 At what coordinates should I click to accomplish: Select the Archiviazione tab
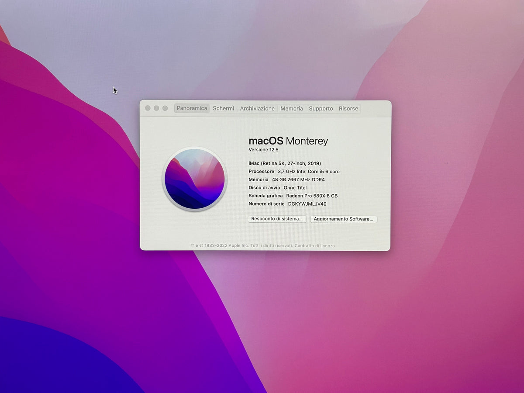257,108
